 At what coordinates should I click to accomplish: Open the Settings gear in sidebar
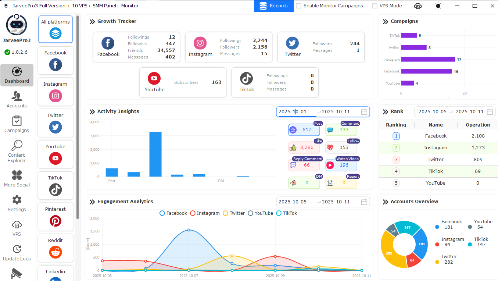click(17, 203)
